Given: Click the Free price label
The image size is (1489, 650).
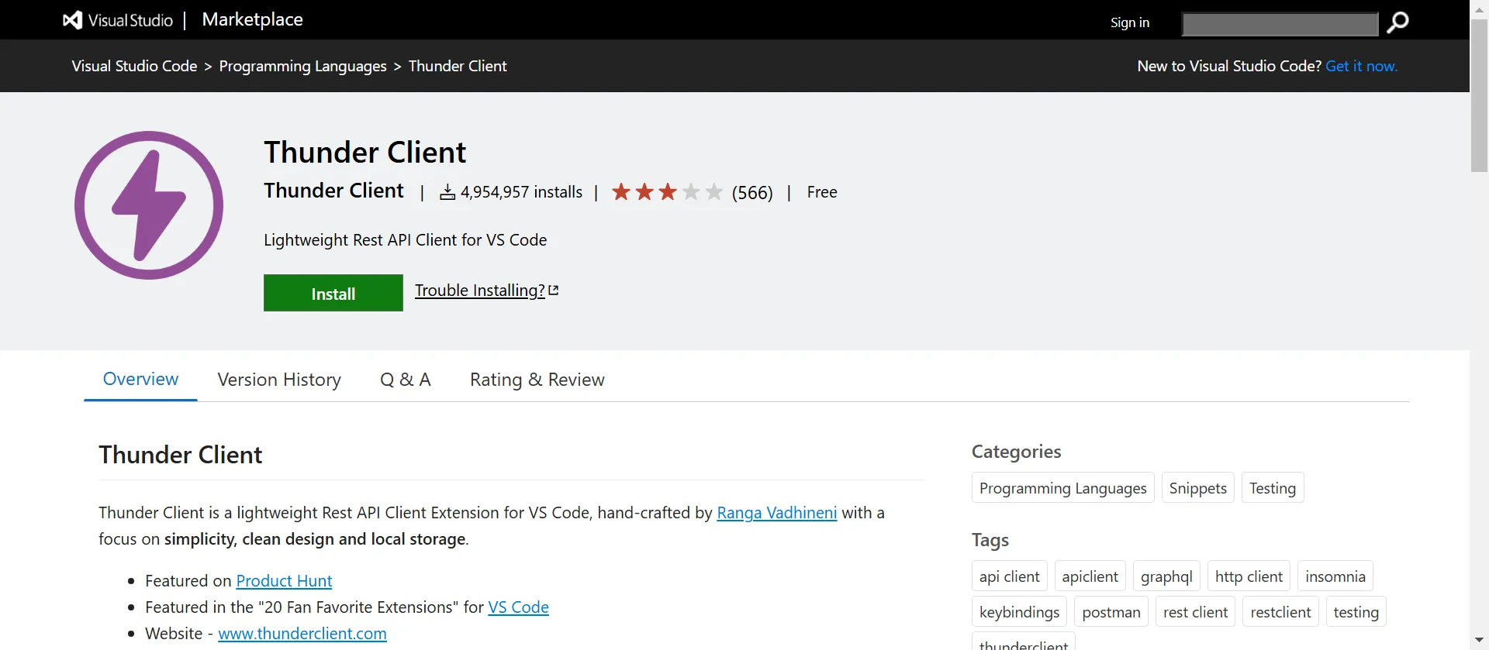Looking at the screenshot, I should coord(822,192).
